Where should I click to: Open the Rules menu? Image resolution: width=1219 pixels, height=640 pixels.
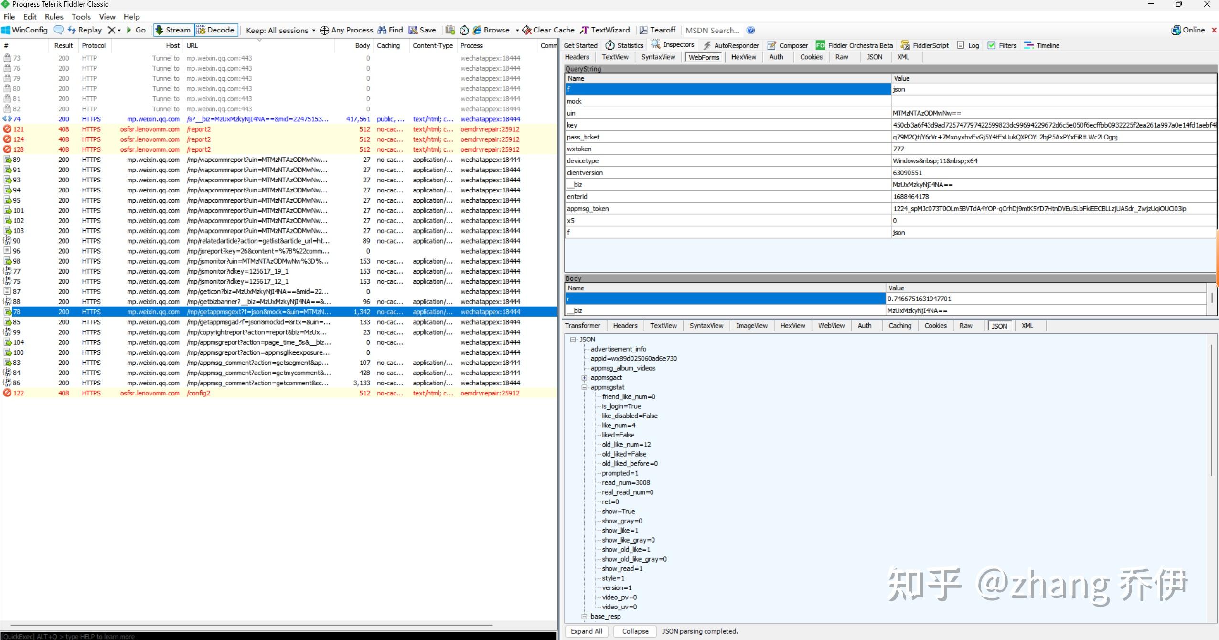click(54, 17)
